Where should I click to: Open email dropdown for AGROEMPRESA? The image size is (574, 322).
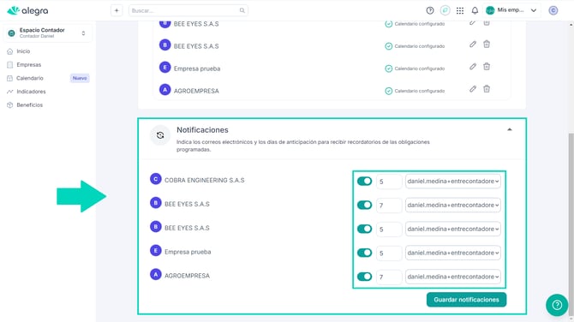pos(453,277)
